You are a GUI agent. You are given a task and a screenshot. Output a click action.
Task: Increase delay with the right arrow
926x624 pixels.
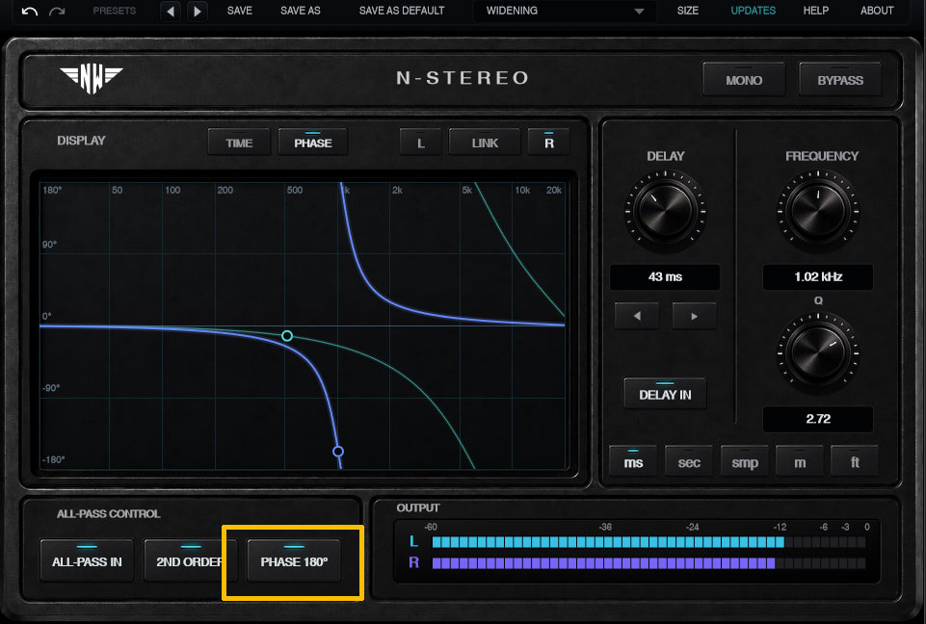click(x=694, y=317)
